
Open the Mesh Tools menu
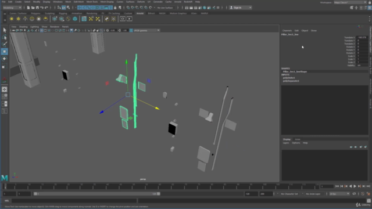[x=92, y=2]
